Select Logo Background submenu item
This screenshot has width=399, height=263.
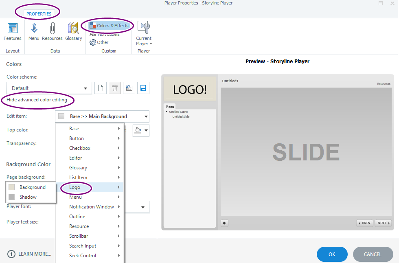click(x=31, y=187)
